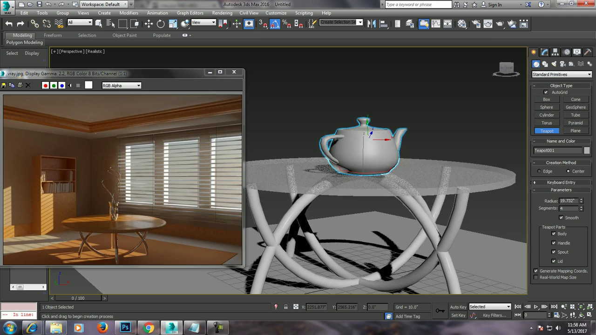
Task: Toggle the selection lock padlock icon
Action: pyautogui.click(x=286, y=307)
